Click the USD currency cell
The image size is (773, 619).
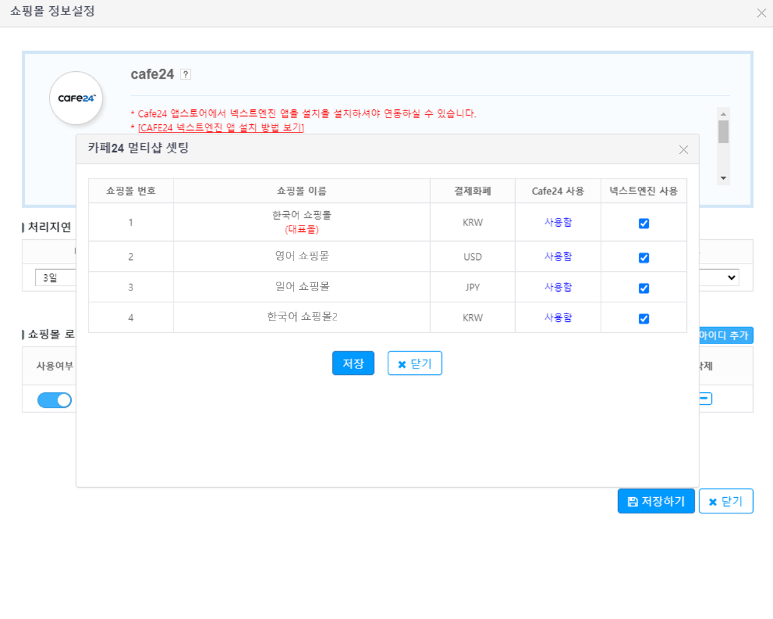tap(473, 257)
